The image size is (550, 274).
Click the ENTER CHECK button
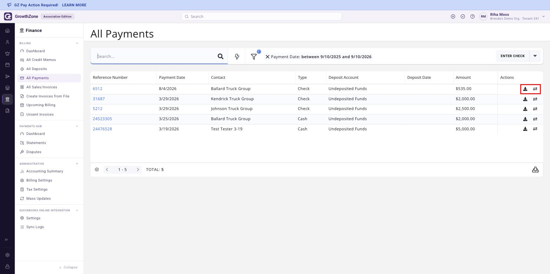[512, 56]
